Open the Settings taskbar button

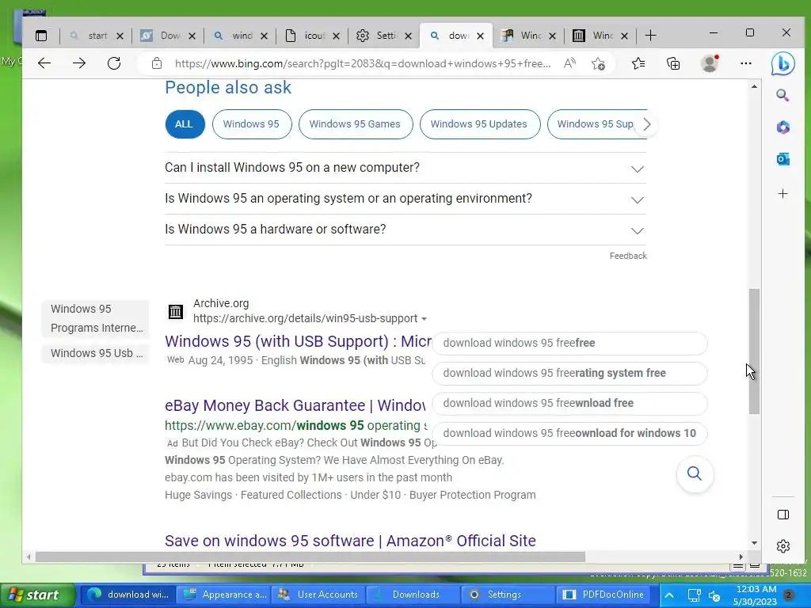tap(508, 595)
